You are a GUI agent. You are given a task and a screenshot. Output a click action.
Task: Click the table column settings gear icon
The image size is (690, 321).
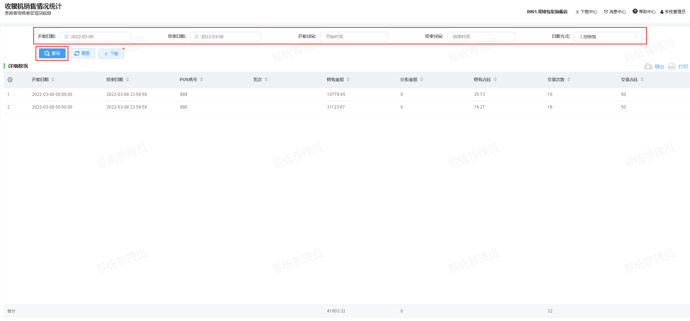coord(10,80)
